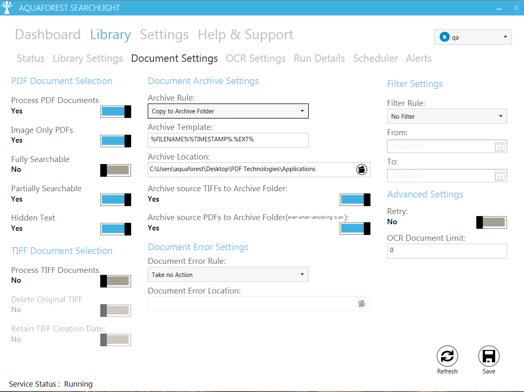Viewport: 524px width, 392px height.
Task: Open the Settings section
Action: coord(164,35)
